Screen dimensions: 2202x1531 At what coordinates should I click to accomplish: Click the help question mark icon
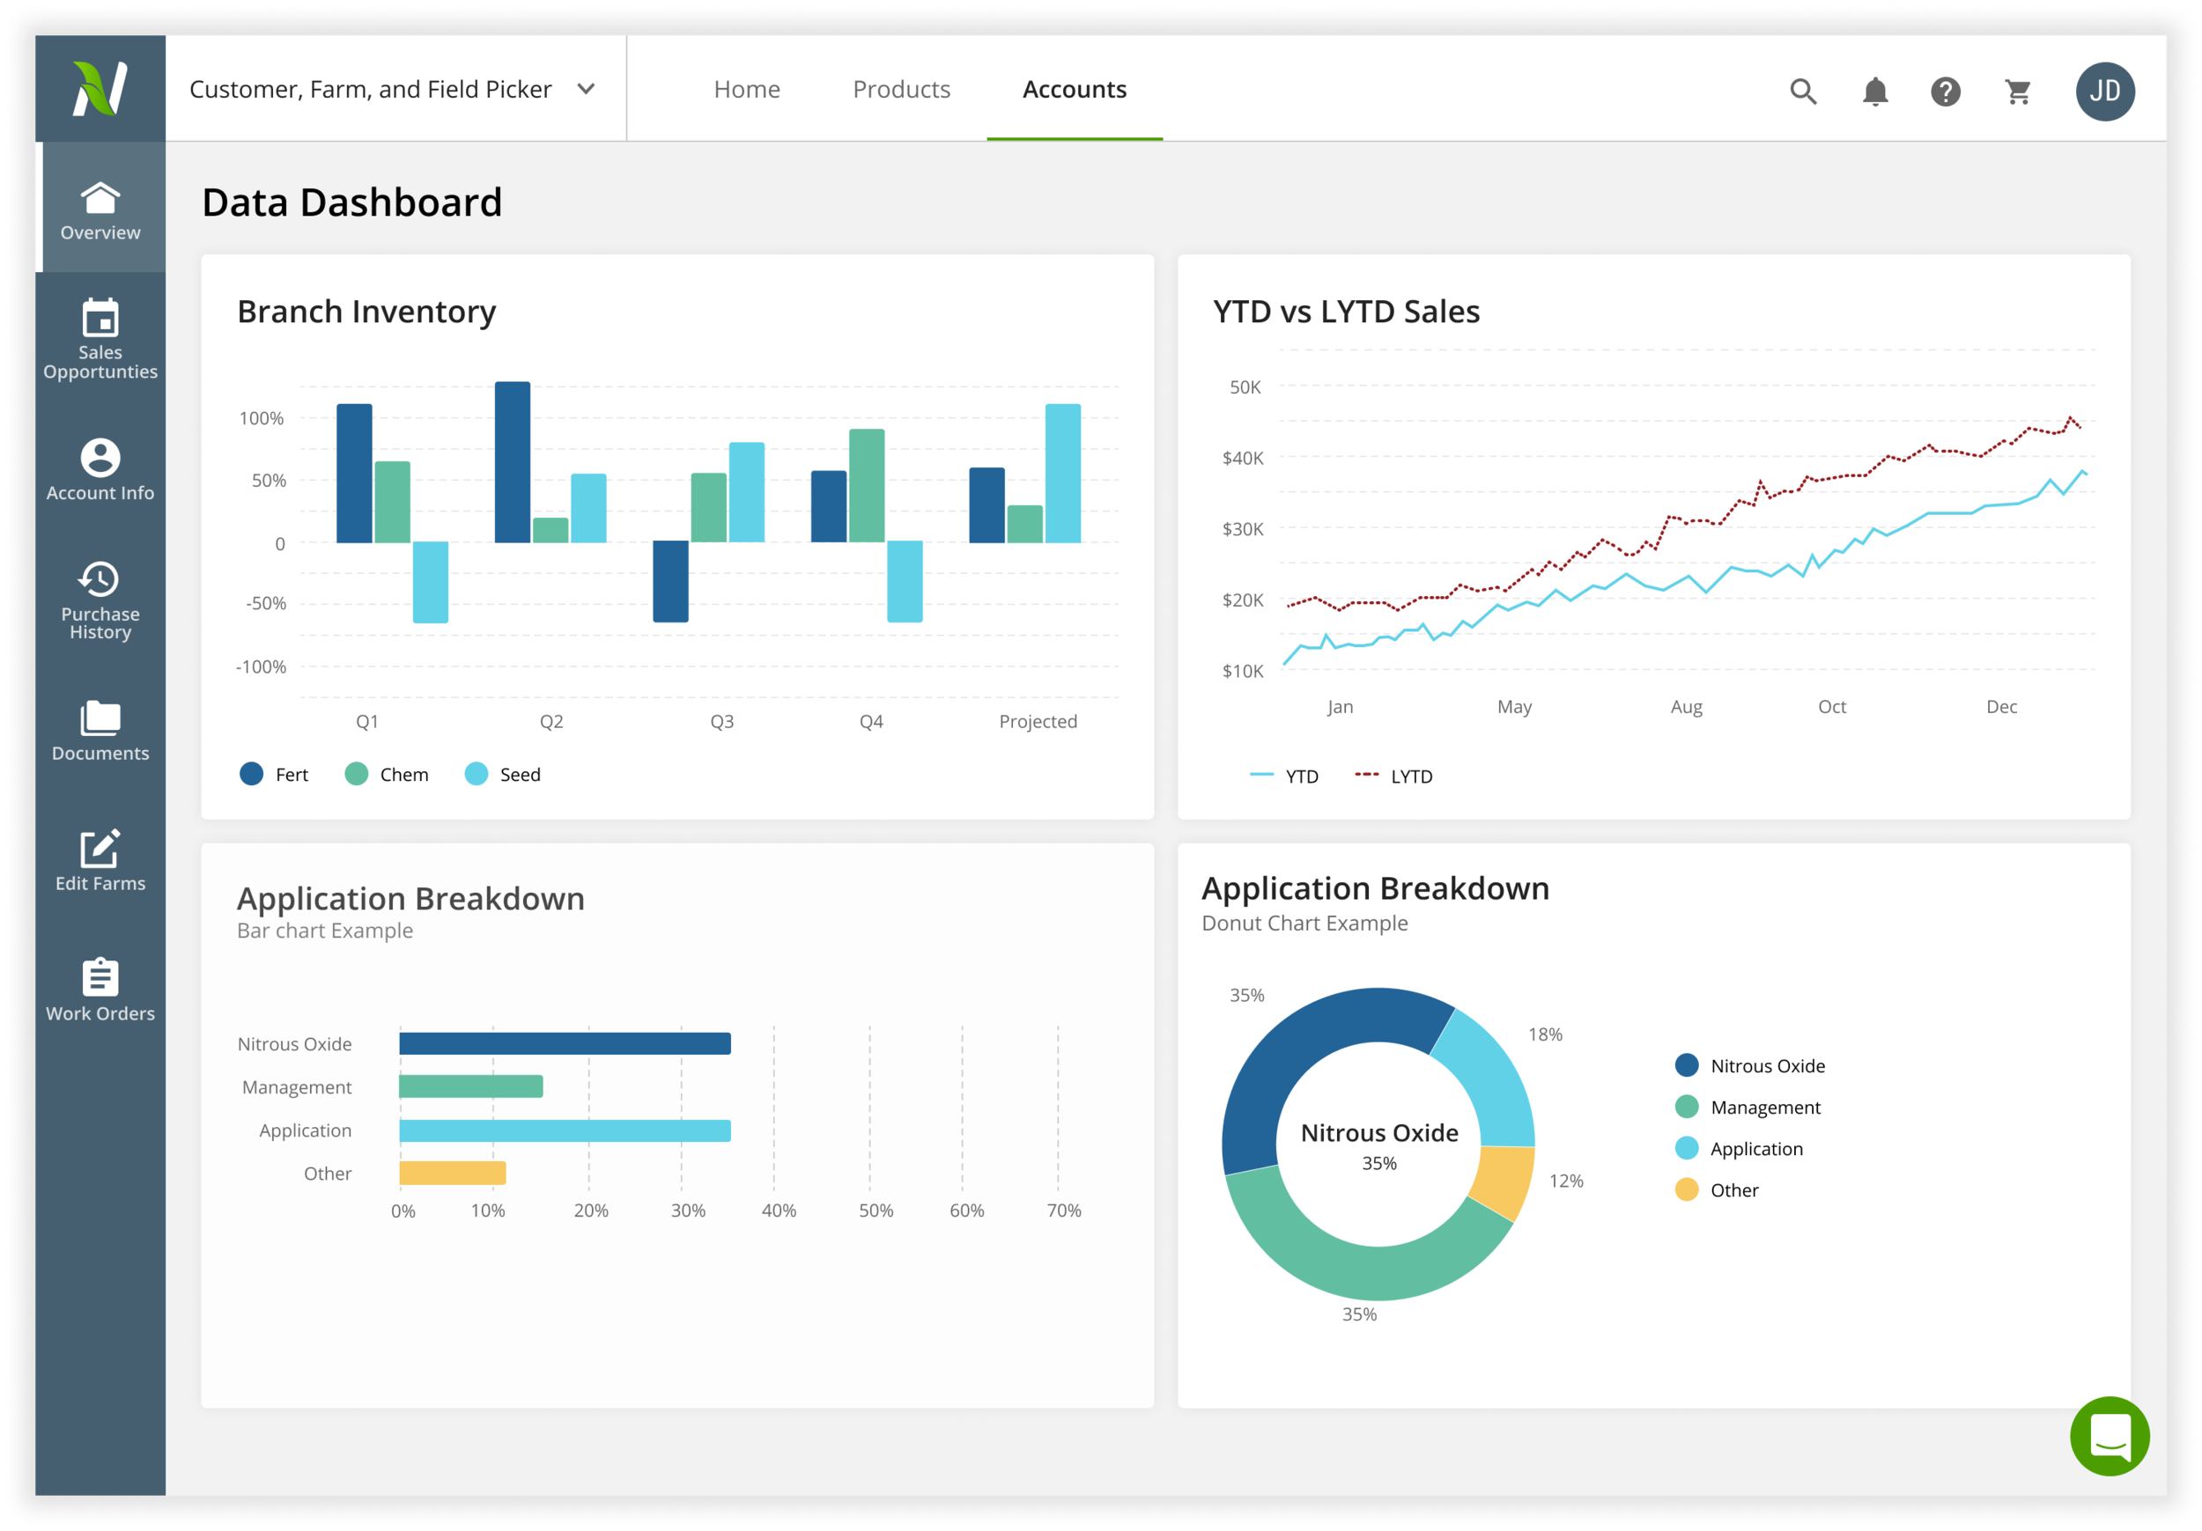click(1945, 91)
